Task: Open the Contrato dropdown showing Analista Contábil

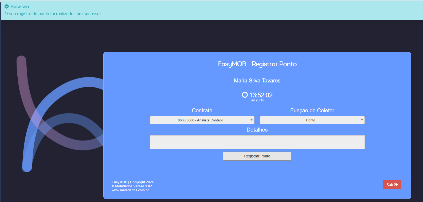Action: (202, 120)
